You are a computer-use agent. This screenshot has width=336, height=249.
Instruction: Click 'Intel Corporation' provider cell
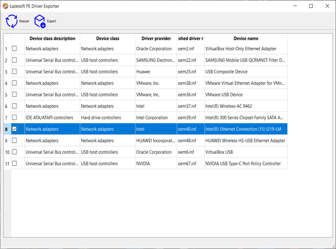[x=156, y=118]
